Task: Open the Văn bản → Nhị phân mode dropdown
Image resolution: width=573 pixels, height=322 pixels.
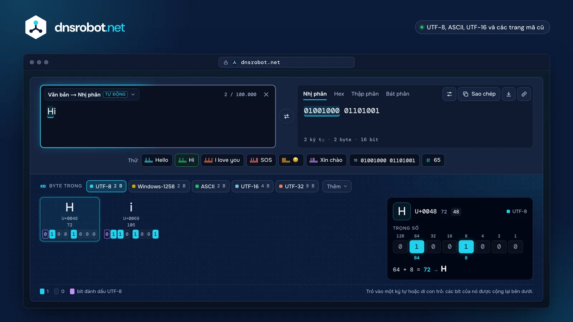Action: click(92, 94)
